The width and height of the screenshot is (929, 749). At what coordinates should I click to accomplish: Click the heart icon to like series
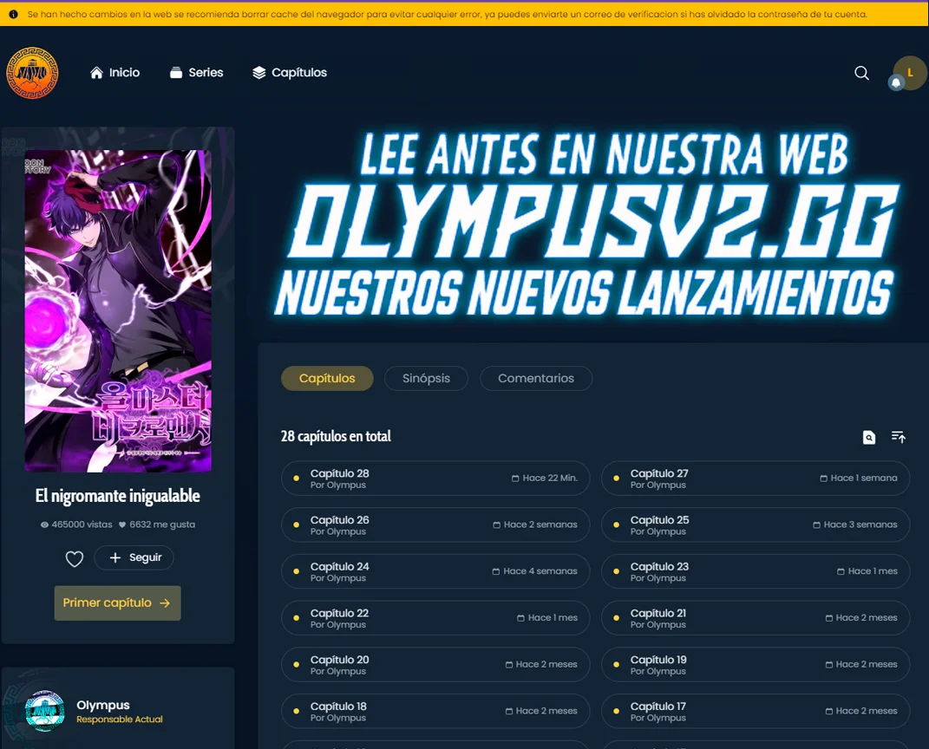[x=75, y=558]
